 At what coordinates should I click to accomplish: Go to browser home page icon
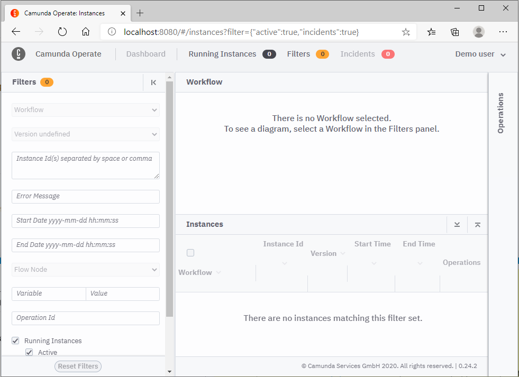86,32
